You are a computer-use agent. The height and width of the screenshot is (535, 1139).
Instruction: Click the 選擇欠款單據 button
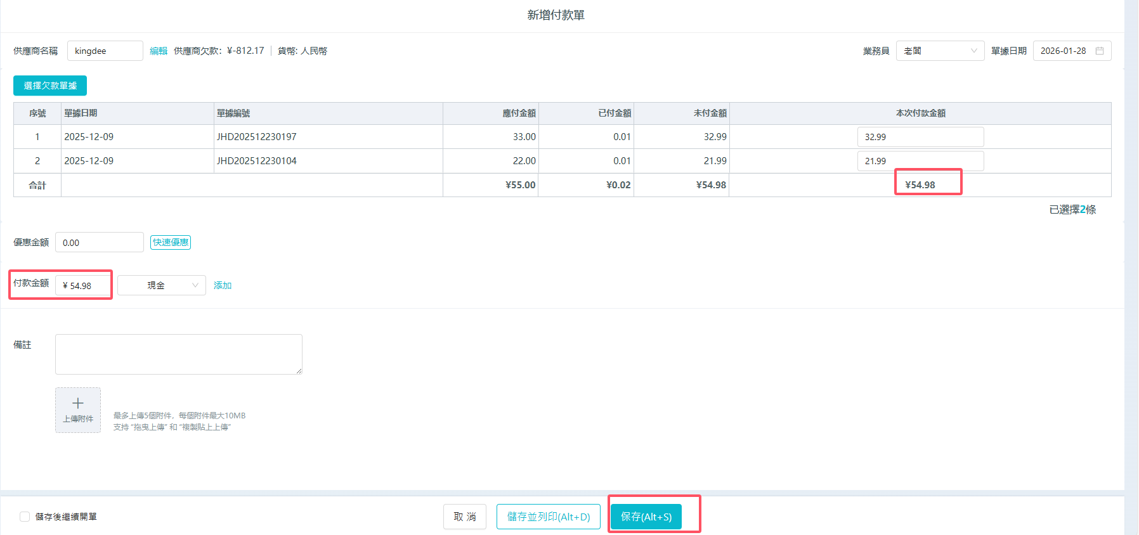pyautogui.click(x=50, y=86)
